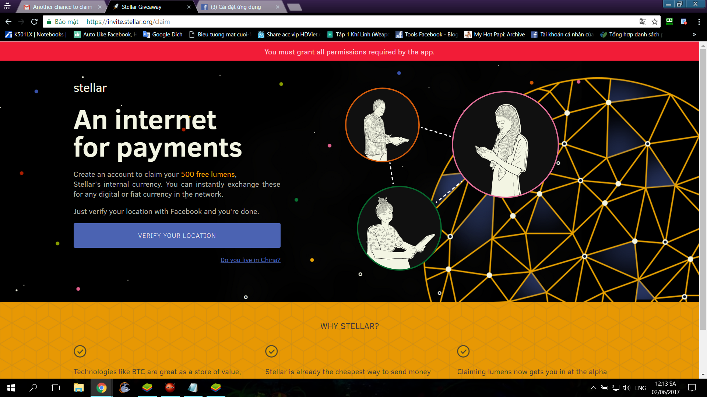Open the Windows action center notifications icon

point(692,388)
